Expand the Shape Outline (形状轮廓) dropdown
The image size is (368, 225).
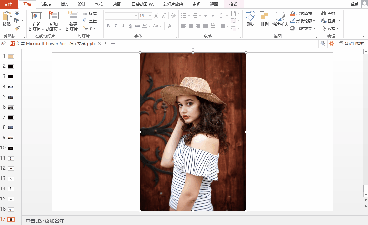tap(314, 21)
